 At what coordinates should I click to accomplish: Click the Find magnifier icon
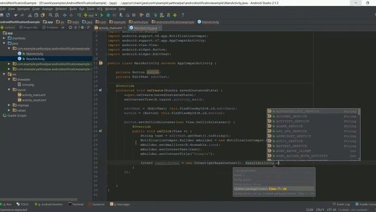click(x=51, y=15)
